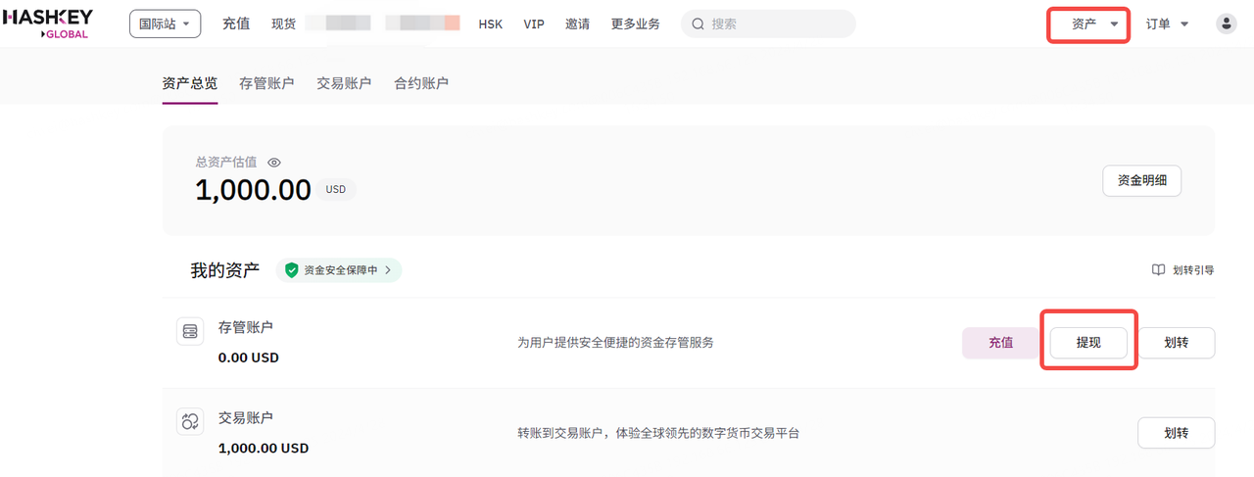Image resolution: width=1254 pixels, height=477 pixels.
Task: Open the 订单 orders dropdown menu
Action: coord(1167,24)
